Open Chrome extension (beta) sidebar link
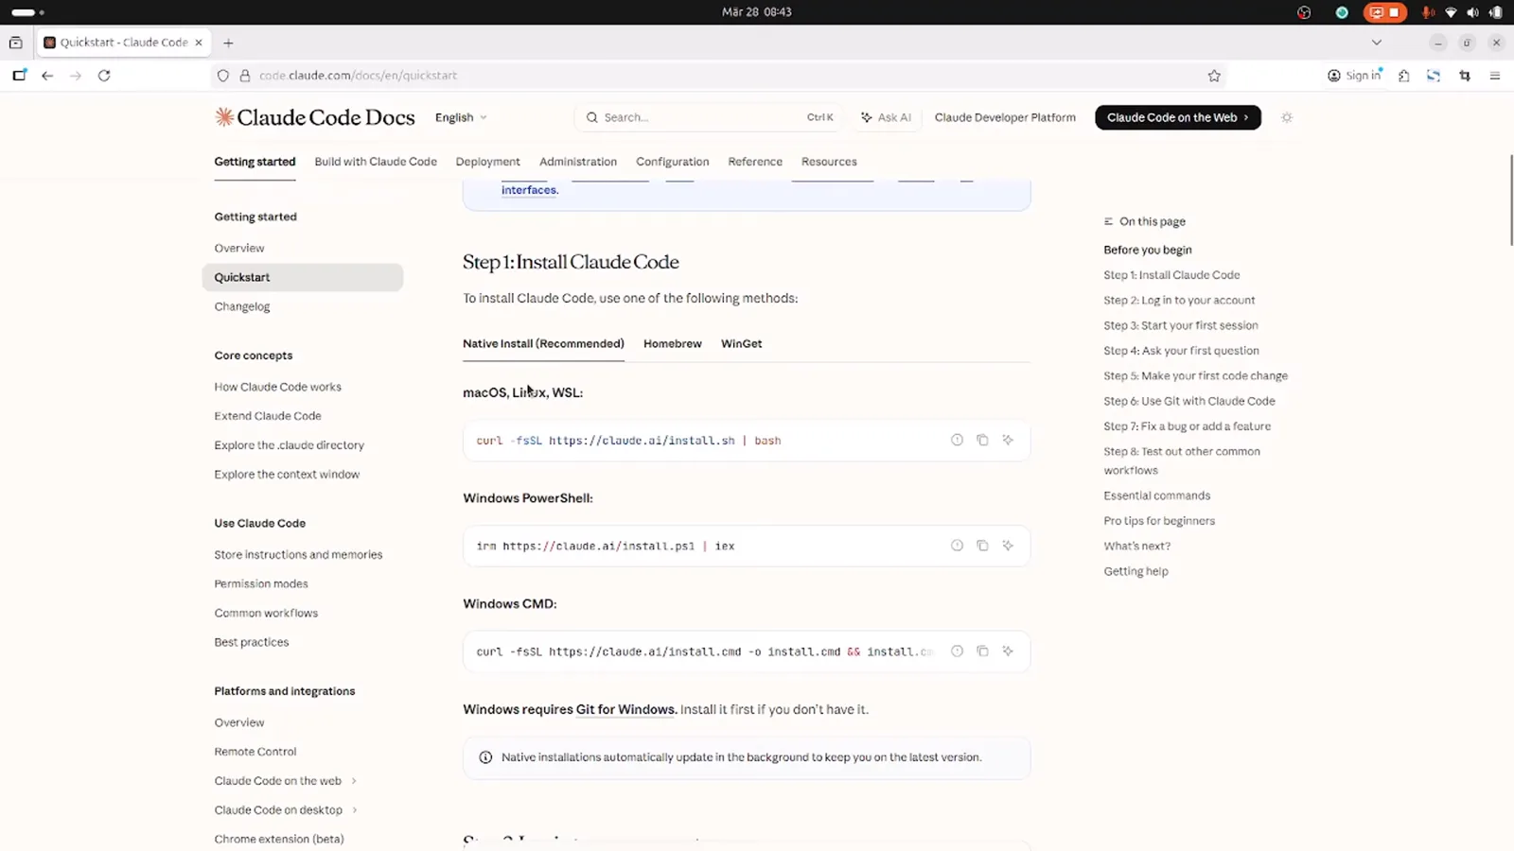The width and height of the screenshot is (1514, 851). (x=279, y=839)
